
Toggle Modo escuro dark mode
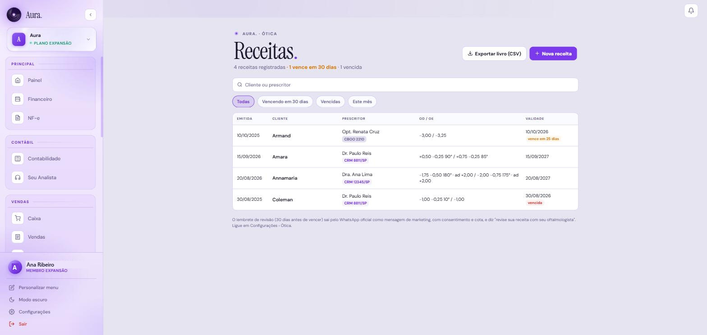pos(28,299)
